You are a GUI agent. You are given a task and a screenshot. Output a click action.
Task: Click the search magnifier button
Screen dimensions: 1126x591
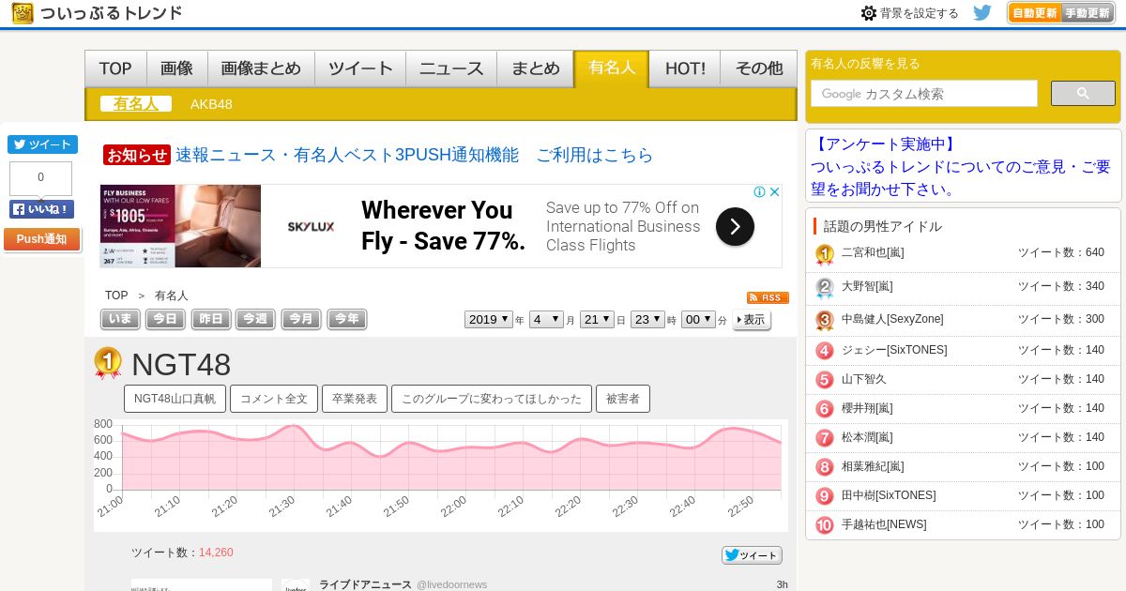[x=1083, y=94]
